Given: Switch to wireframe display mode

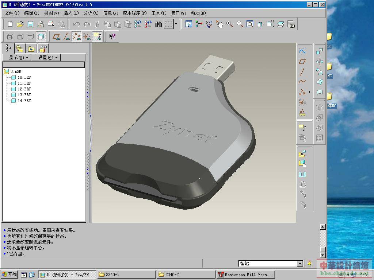Looking at the screenshot, I should [10, 36].
